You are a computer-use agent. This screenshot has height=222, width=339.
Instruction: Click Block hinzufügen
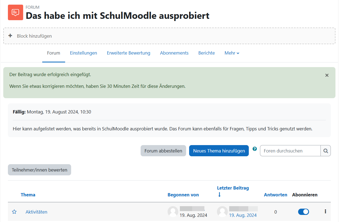pyautogui.click(x=34, y=36)
